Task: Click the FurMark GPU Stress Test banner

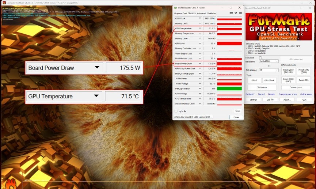Action: (x=279, y=27)
